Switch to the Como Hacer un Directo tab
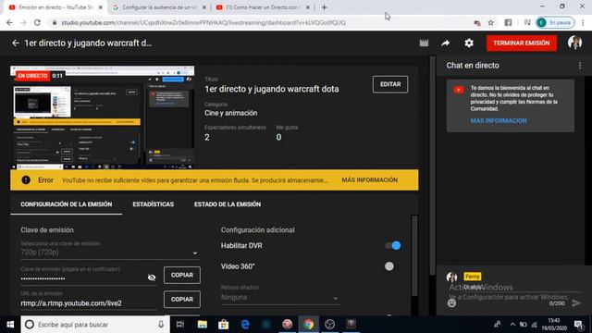 [x=263, y=7]
